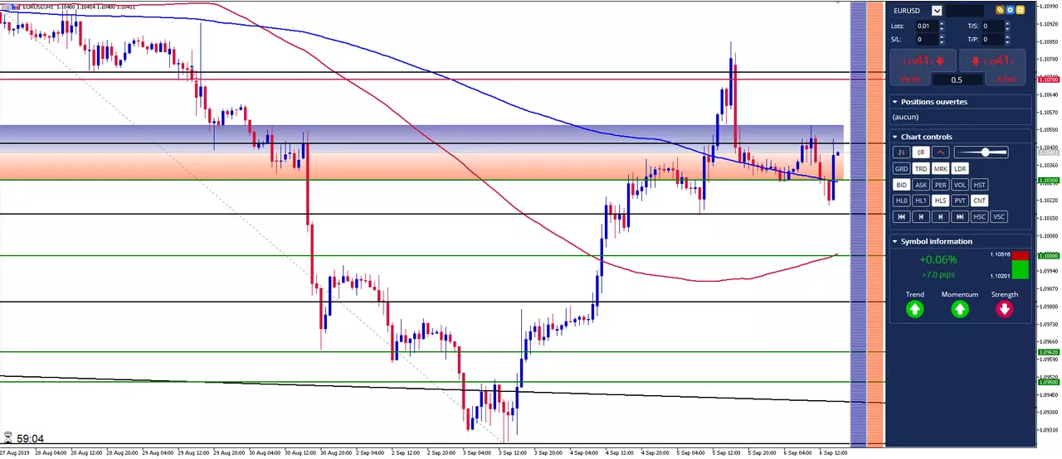1062x459 pixels.
Task: Adjust the chart zoom slider handle
Action: (x=985, y=152)
